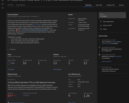This screenshot has height=103, width=129.
Task: Click the person icon beside collaborator removal
Action: [x=99, y=47]
